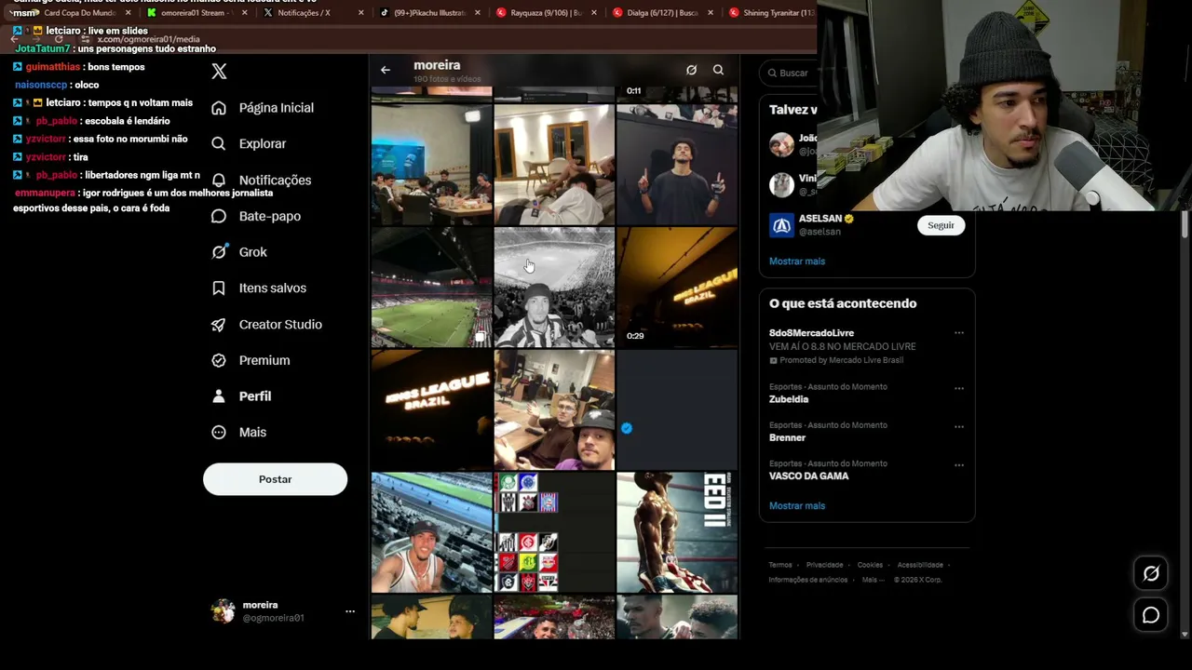Click the Buscar search field

[x=788, y=73]
